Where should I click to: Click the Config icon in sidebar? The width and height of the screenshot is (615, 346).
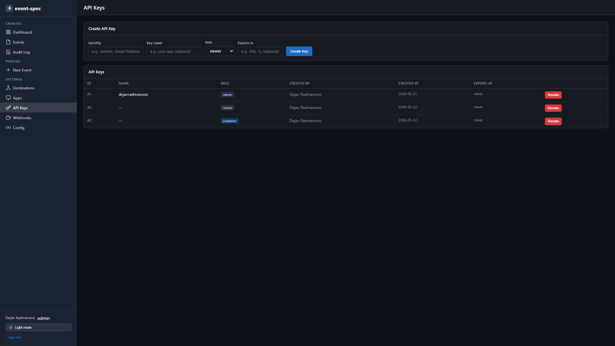(x=8, y=128)
